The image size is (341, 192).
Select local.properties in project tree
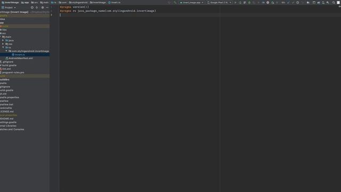(9, 115)
